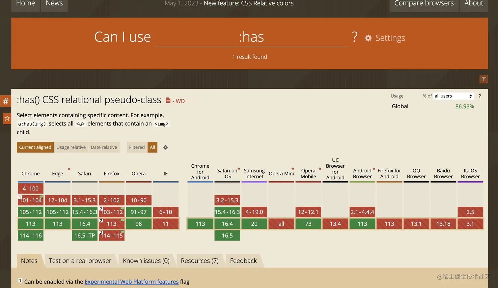Screen dimensions: 498x288
Task: Select Chrome 105-112 version cell
Action: 31,212
